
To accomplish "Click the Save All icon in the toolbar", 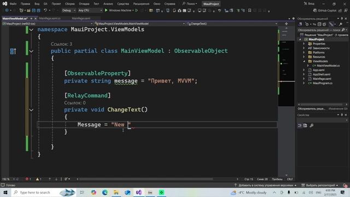I will [x=38, y=10].
